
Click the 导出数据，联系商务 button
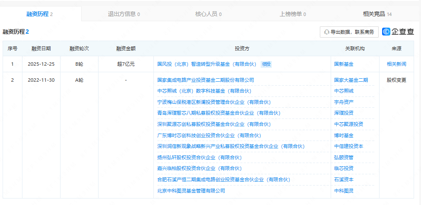[x=349, y=32]
